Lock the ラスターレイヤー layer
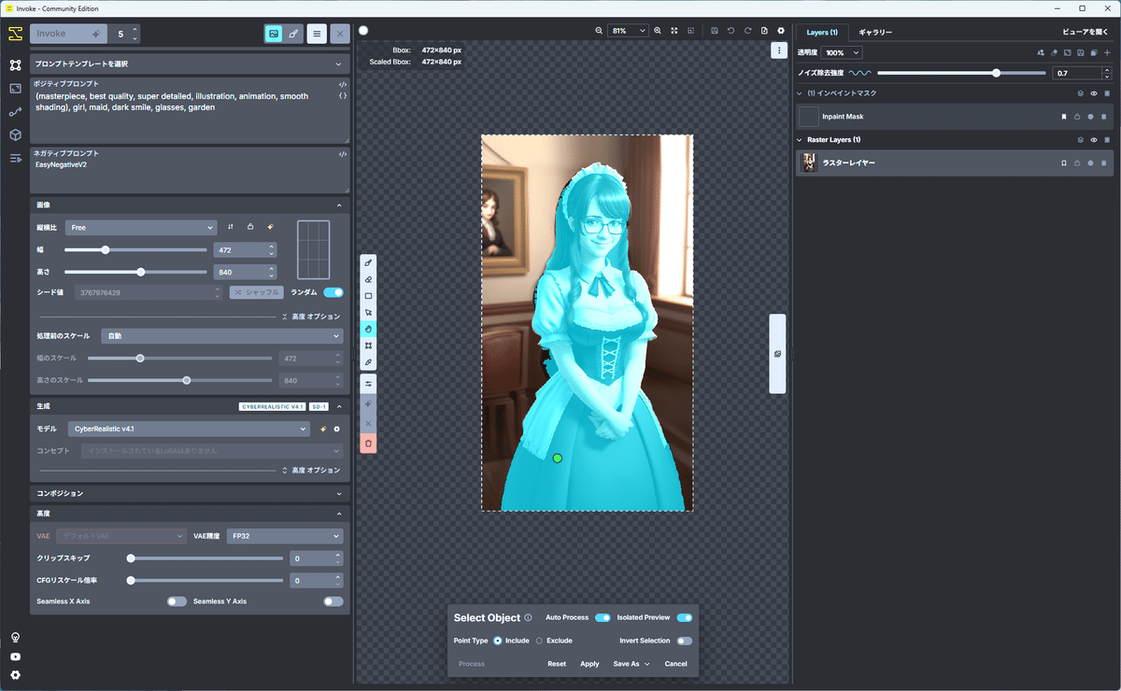Viewport: 1121px width, 691px height. coord(1076,163)
